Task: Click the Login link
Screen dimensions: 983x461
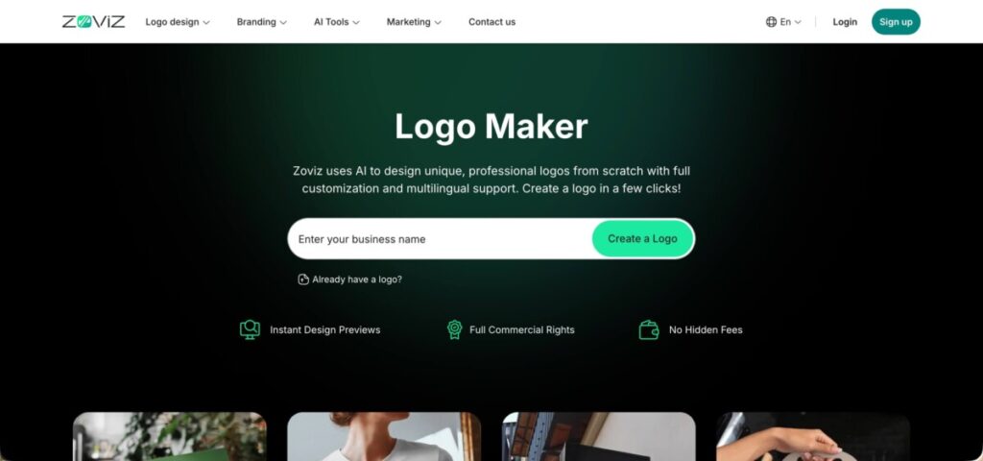Action: [x=845, y=22]
